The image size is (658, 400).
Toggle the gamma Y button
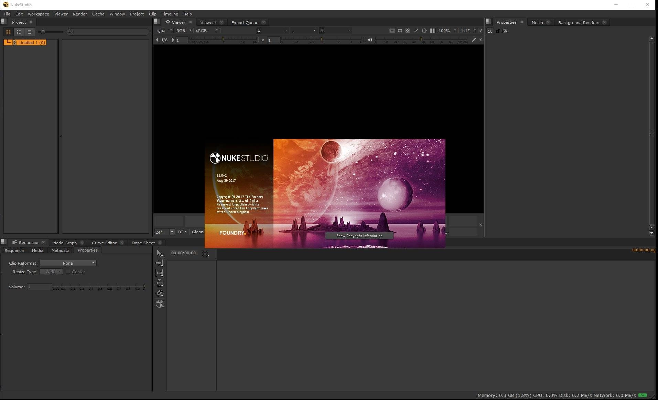click(x=263, y=40)
